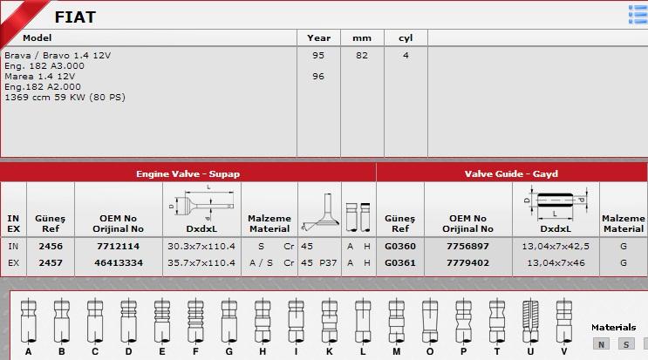Image resolution: width=648 pixels, height=360 pixels.
Task: Click Güneş Ref 2456 intake valve
Action: point(51,247)
